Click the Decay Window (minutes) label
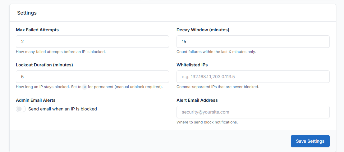344x152 pixels. pyautogui.click(x=203, y=30)
